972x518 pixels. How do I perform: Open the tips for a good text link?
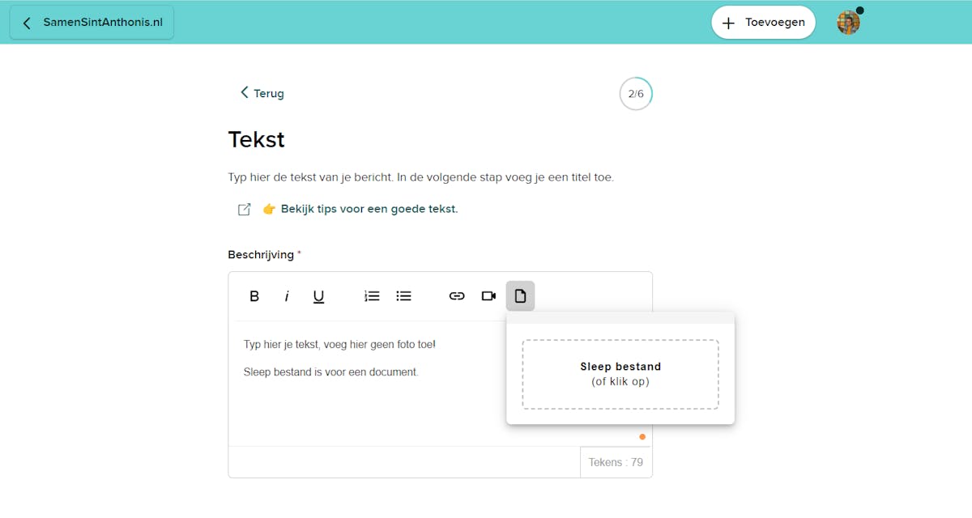point(369,209)
